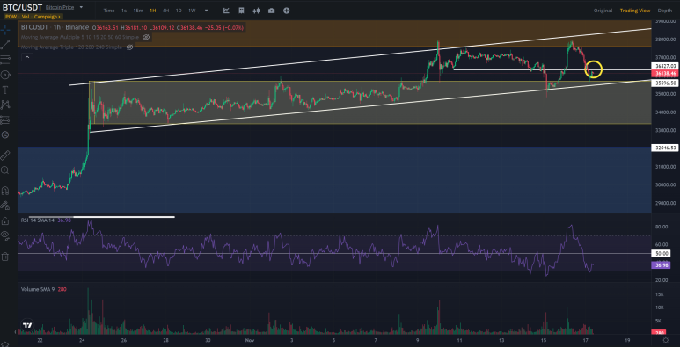Collapse the indicator legend chevron

click(27, 57)
